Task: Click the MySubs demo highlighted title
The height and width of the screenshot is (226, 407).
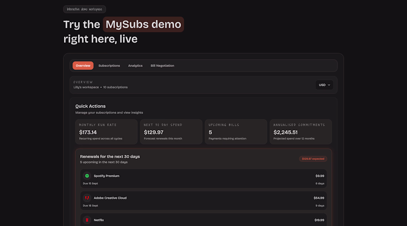Action: pos(143,24)
